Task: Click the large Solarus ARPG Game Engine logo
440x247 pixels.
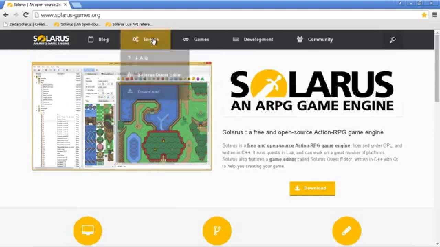Action: point(312,90)
